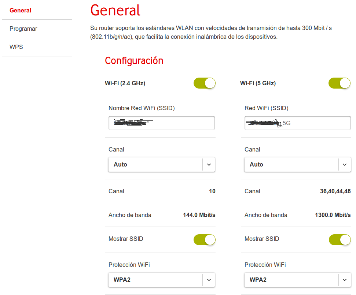Screen dimensions: 356x295
Task: Click the Configuración section heading
Action: click(134, 61)
